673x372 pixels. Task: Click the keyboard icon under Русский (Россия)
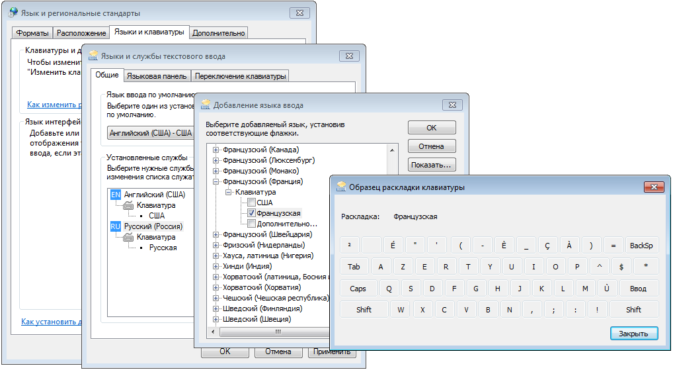pos(128,237)
